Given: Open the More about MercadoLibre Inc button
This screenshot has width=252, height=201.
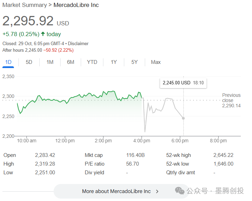Looking at the screenshot, I should pyautogui.click(x=116, y=191).
